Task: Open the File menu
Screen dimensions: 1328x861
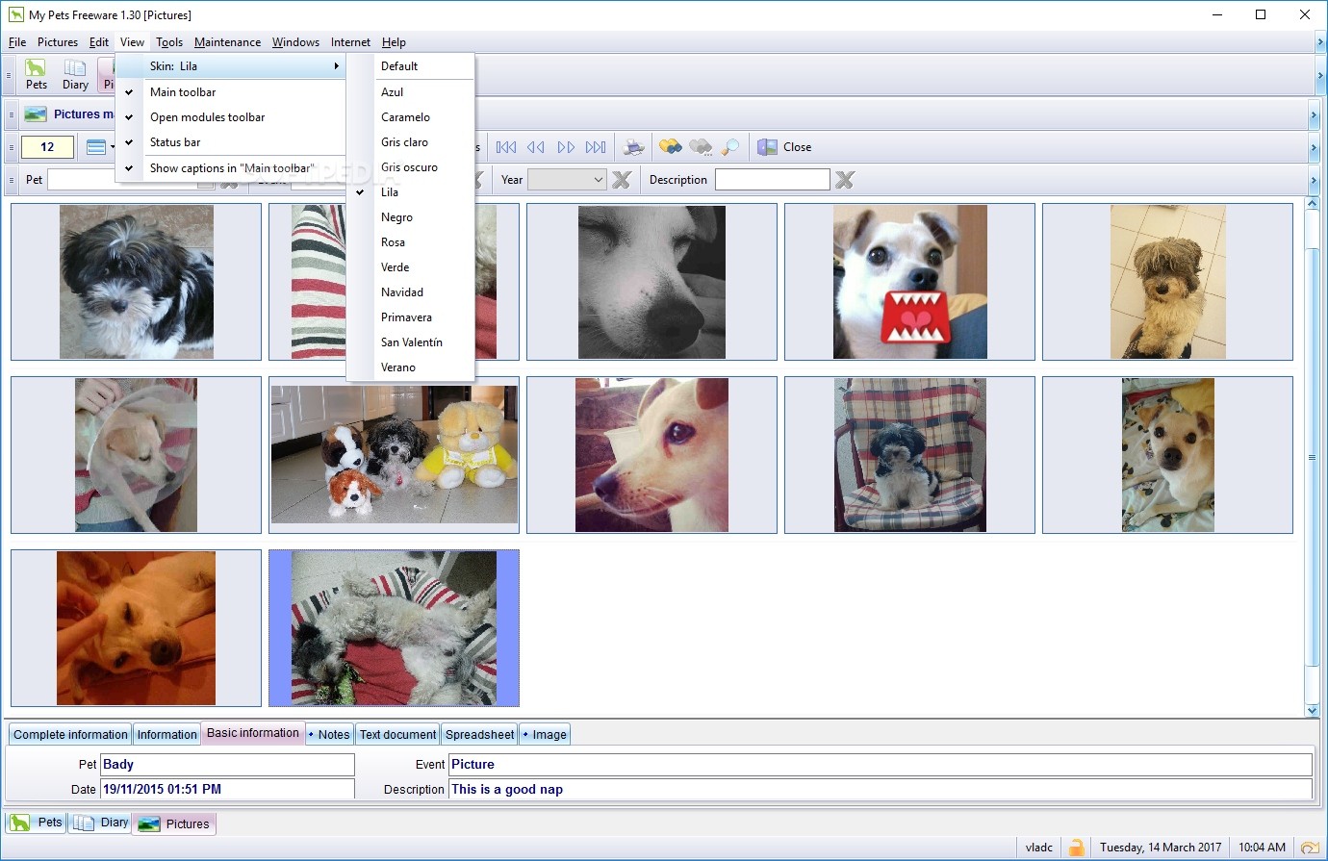Action: click(x=17, y=42)
